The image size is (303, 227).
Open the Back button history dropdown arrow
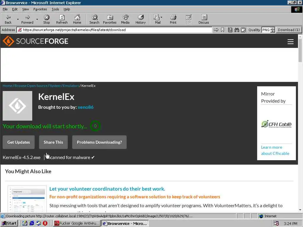click(x=18, y=19)
